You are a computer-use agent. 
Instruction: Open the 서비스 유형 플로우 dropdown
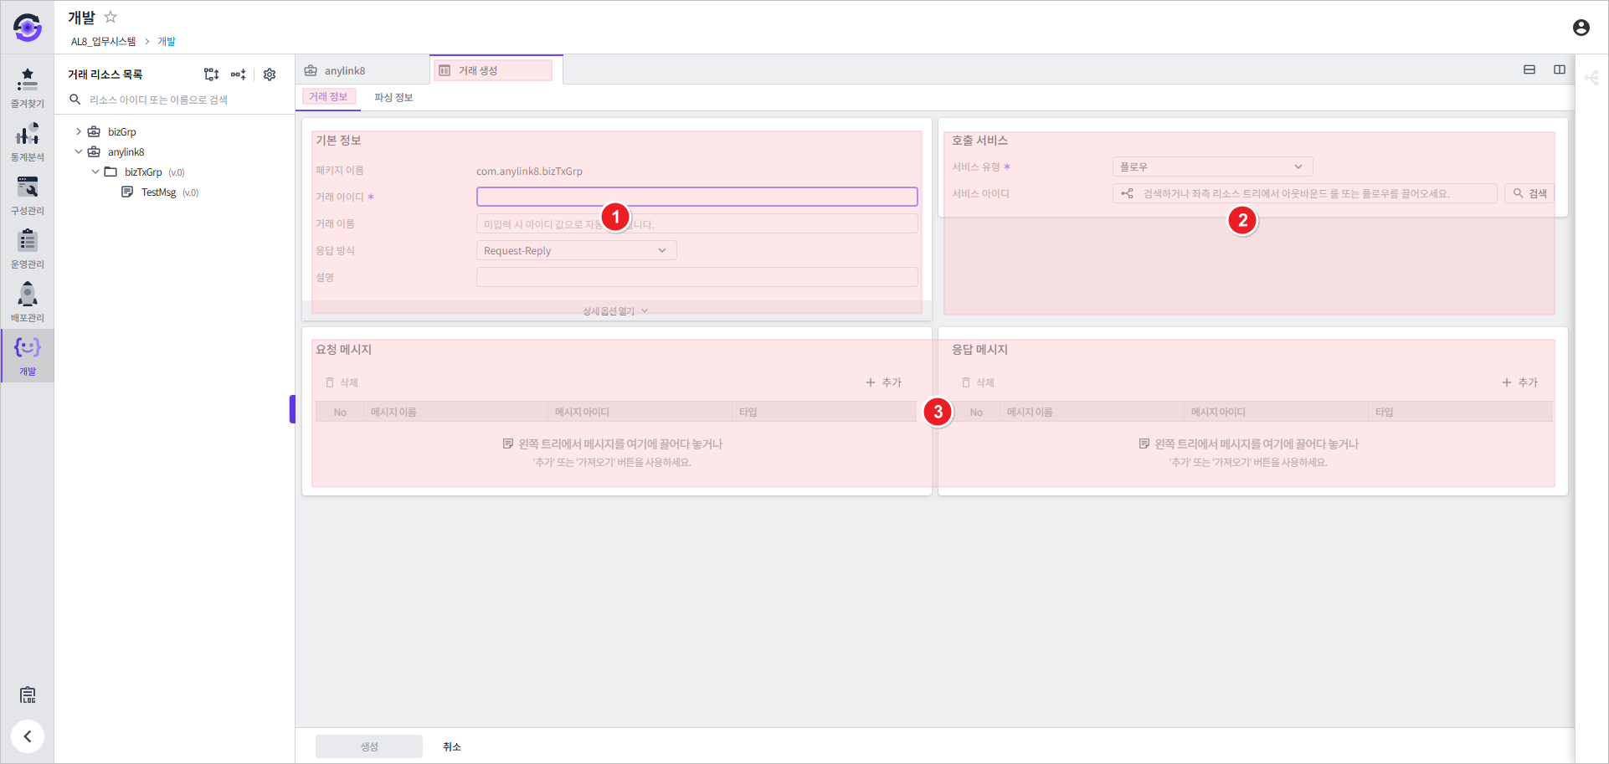click(1212, 167)
